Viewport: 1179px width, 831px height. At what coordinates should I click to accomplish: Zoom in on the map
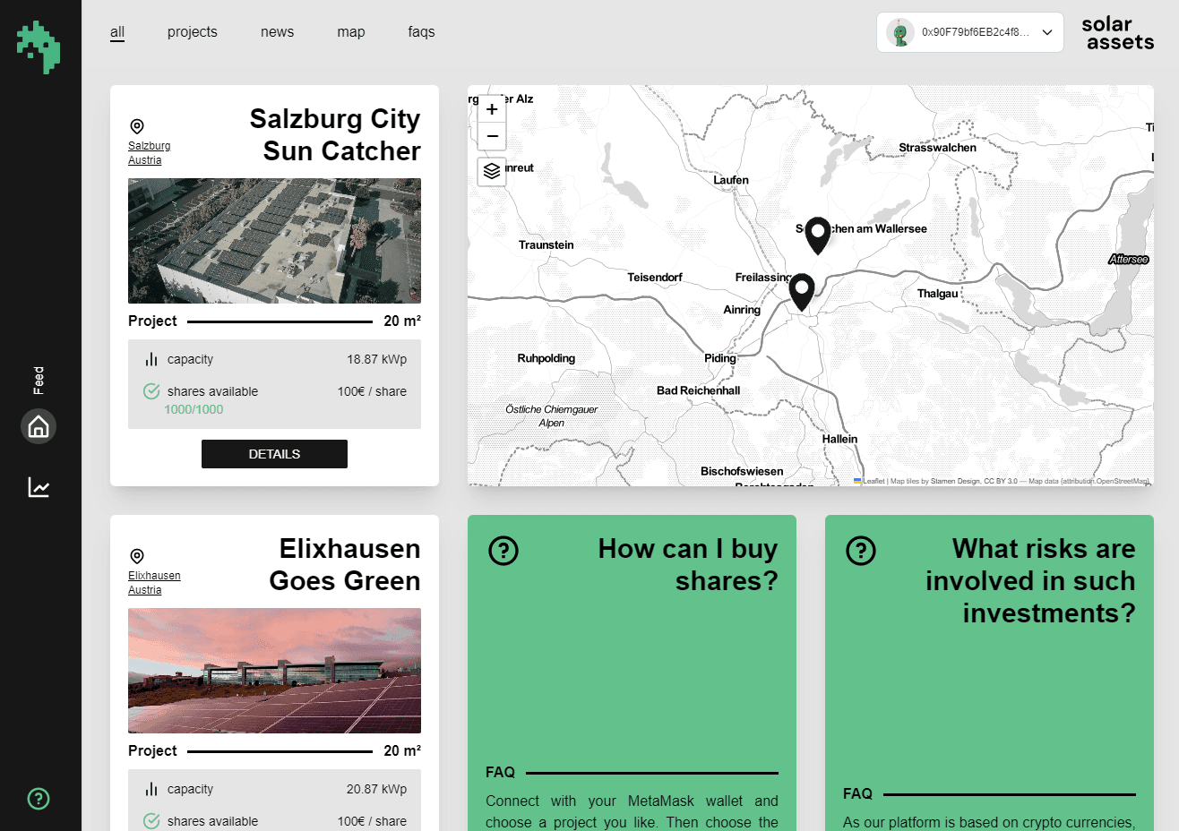pos(492,109)
